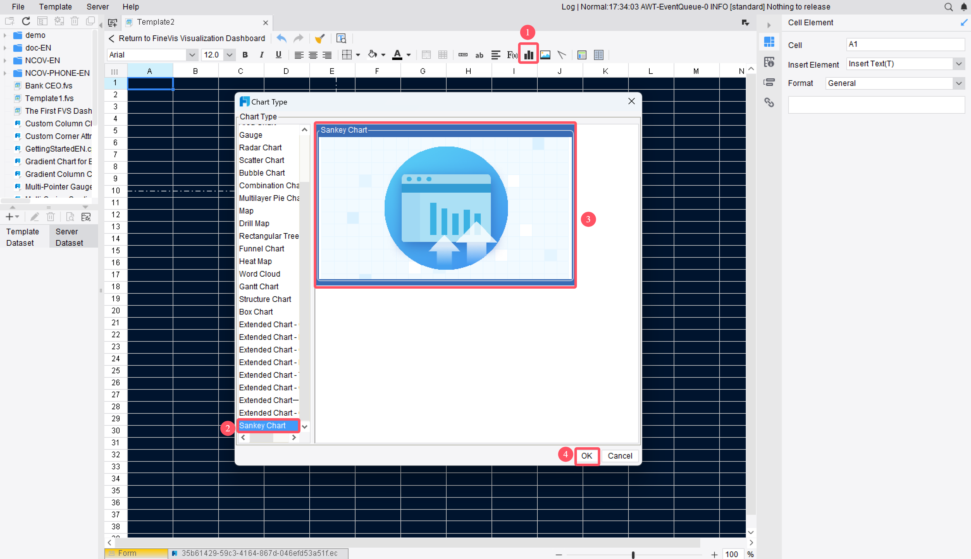Toggle bold formatting
This screenshot has height=559, width=971.
(245, 55)
